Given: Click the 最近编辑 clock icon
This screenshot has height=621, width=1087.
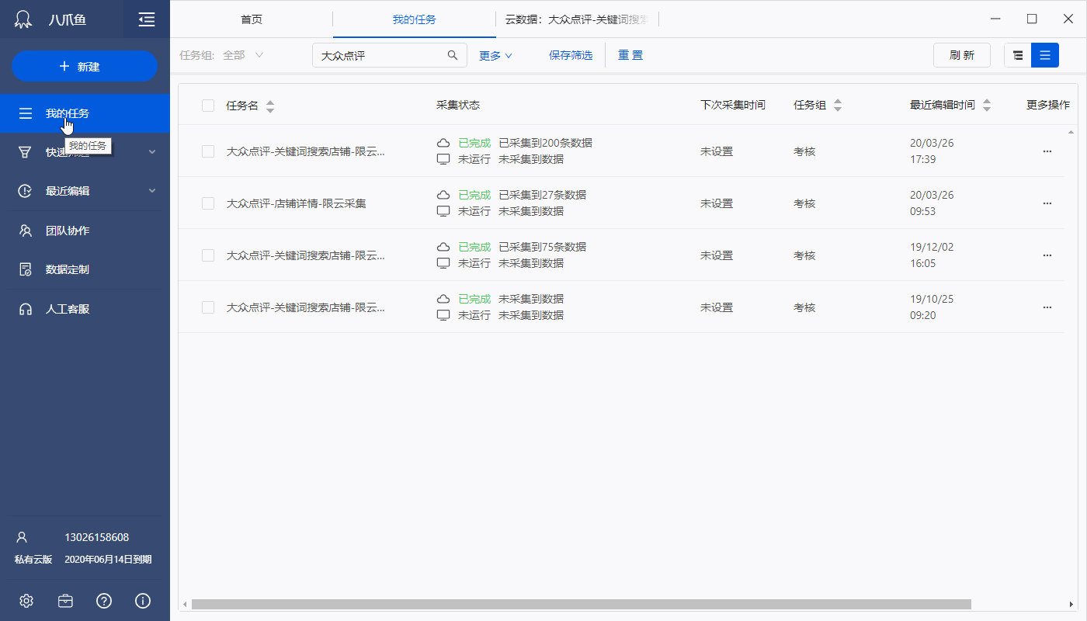Looking at the screenshot, I should [26, 191].
